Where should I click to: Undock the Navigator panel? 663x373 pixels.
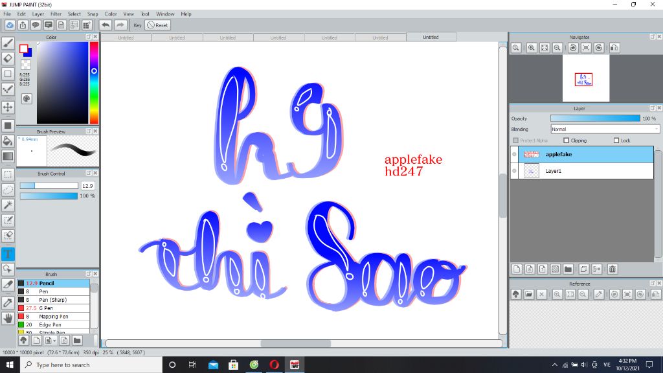tap(652, 37)
